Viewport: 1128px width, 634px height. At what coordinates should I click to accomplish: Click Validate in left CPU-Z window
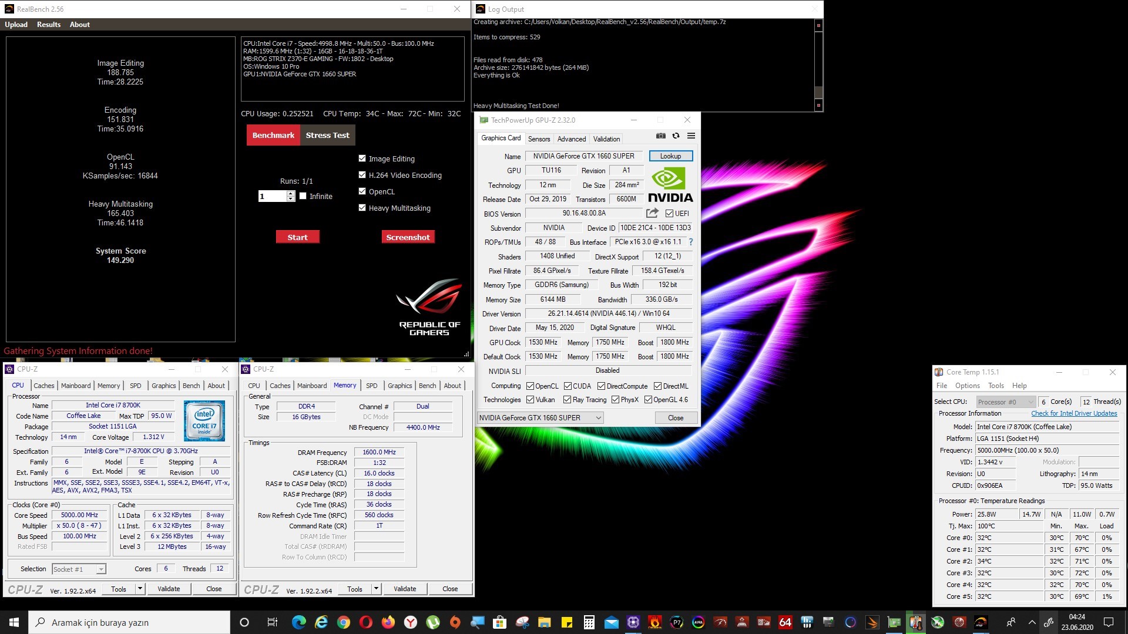click(169, 589)
